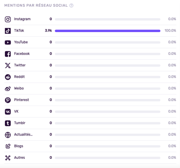Image resolution: width=180 pixels, height=168 pixels.
Task: Select the Reddit mascot icon
Action: pyautogui.click(x=8, y=77)
